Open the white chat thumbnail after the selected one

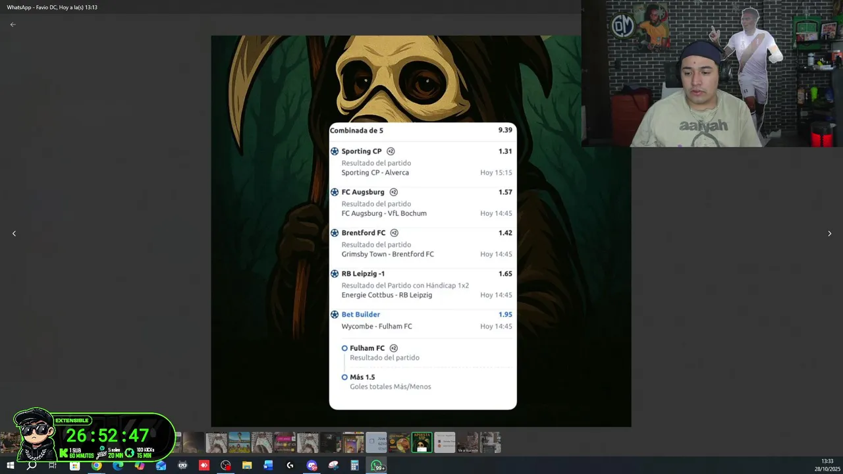[445, 442]
